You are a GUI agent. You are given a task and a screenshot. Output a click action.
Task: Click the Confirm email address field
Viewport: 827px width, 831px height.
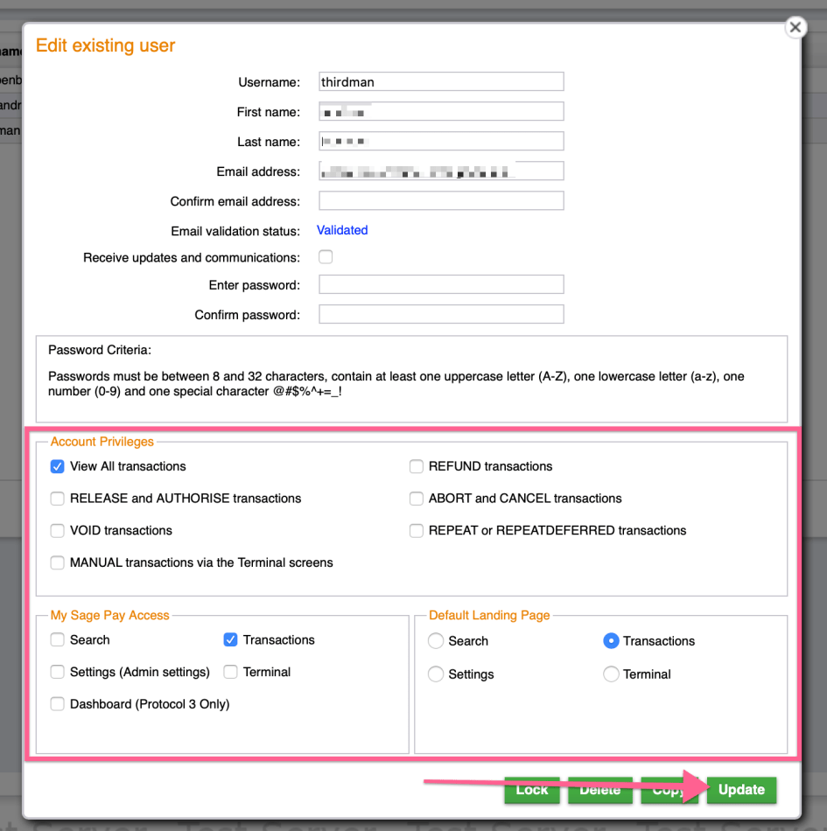pos(441,200)
